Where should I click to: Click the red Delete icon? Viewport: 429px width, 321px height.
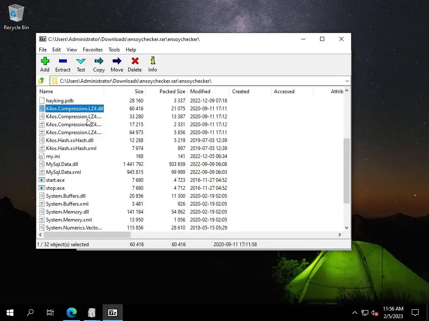[x=135, y=61]
